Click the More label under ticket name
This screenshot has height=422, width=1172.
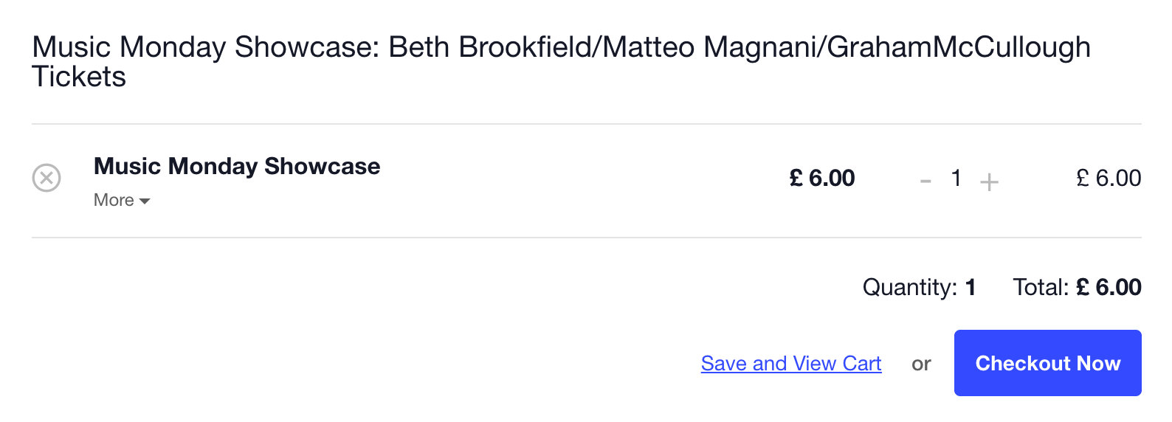pos(114,200)
